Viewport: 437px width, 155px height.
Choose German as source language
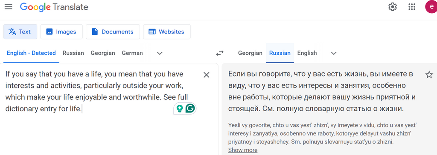pos(132,53)
